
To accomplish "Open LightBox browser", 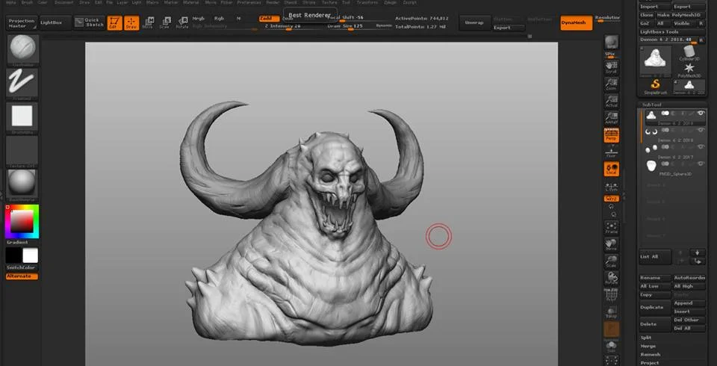I will (x=55, y=23).
